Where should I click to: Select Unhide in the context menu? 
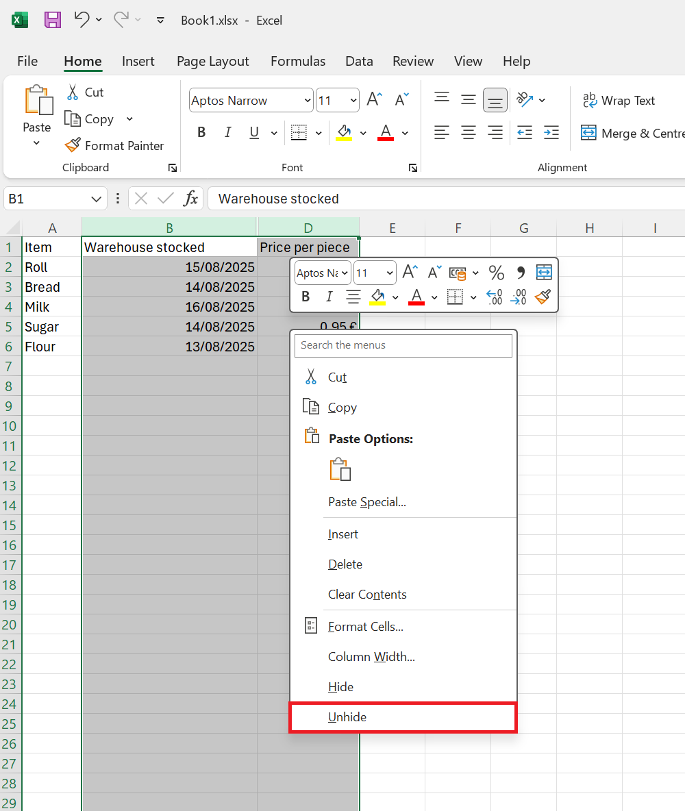click(x=403, y=717)
